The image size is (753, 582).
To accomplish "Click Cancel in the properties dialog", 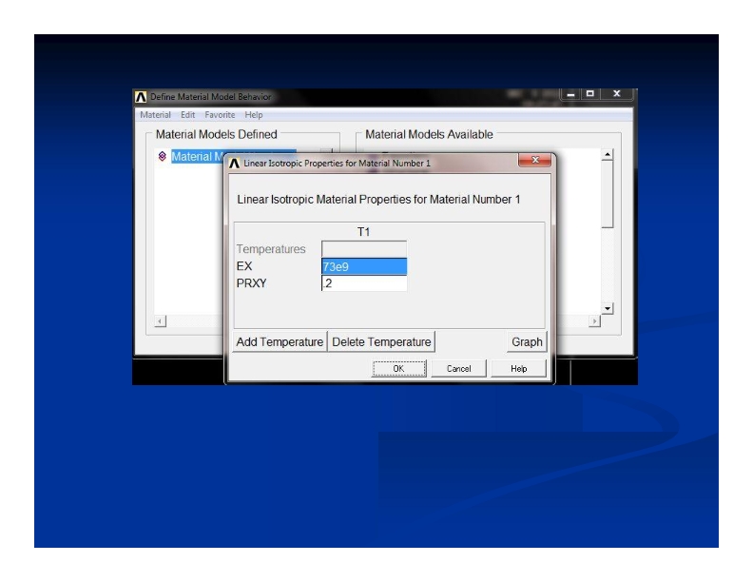I will (x=459, y=368).
